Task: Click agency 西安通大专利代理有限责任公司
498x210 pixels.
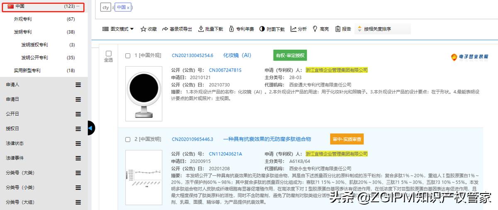Action: (x=320, y=85)
